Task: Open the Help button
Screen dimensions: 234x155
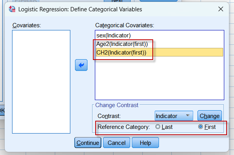Action: 145,143
